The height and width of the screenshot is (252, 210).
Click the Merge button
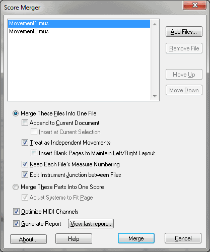[136, 238]
